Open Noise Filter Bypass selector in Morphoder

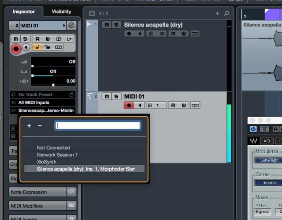[263, 212]
